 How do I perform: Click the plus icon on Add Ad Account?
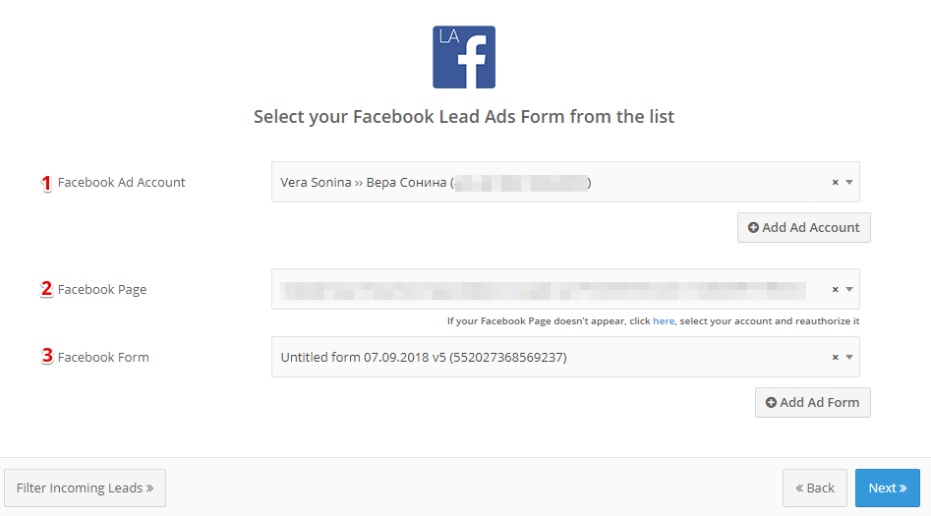coord(753,227)
